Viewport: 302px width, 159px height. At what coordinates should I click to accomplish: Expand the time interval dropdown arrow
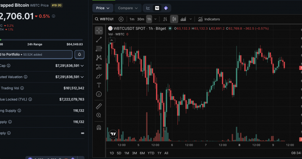pyautogui.click(x=156, y=19)
